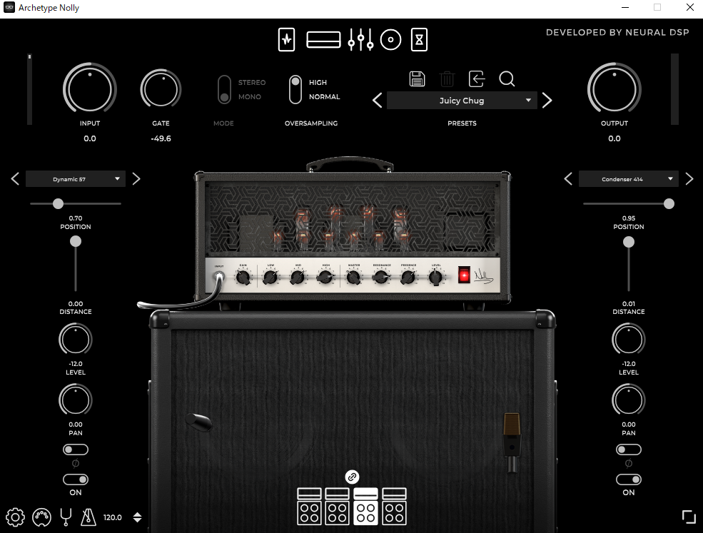
Task: Toggle phase invert for Condenser 414 mic
Action: pos(629,450)
